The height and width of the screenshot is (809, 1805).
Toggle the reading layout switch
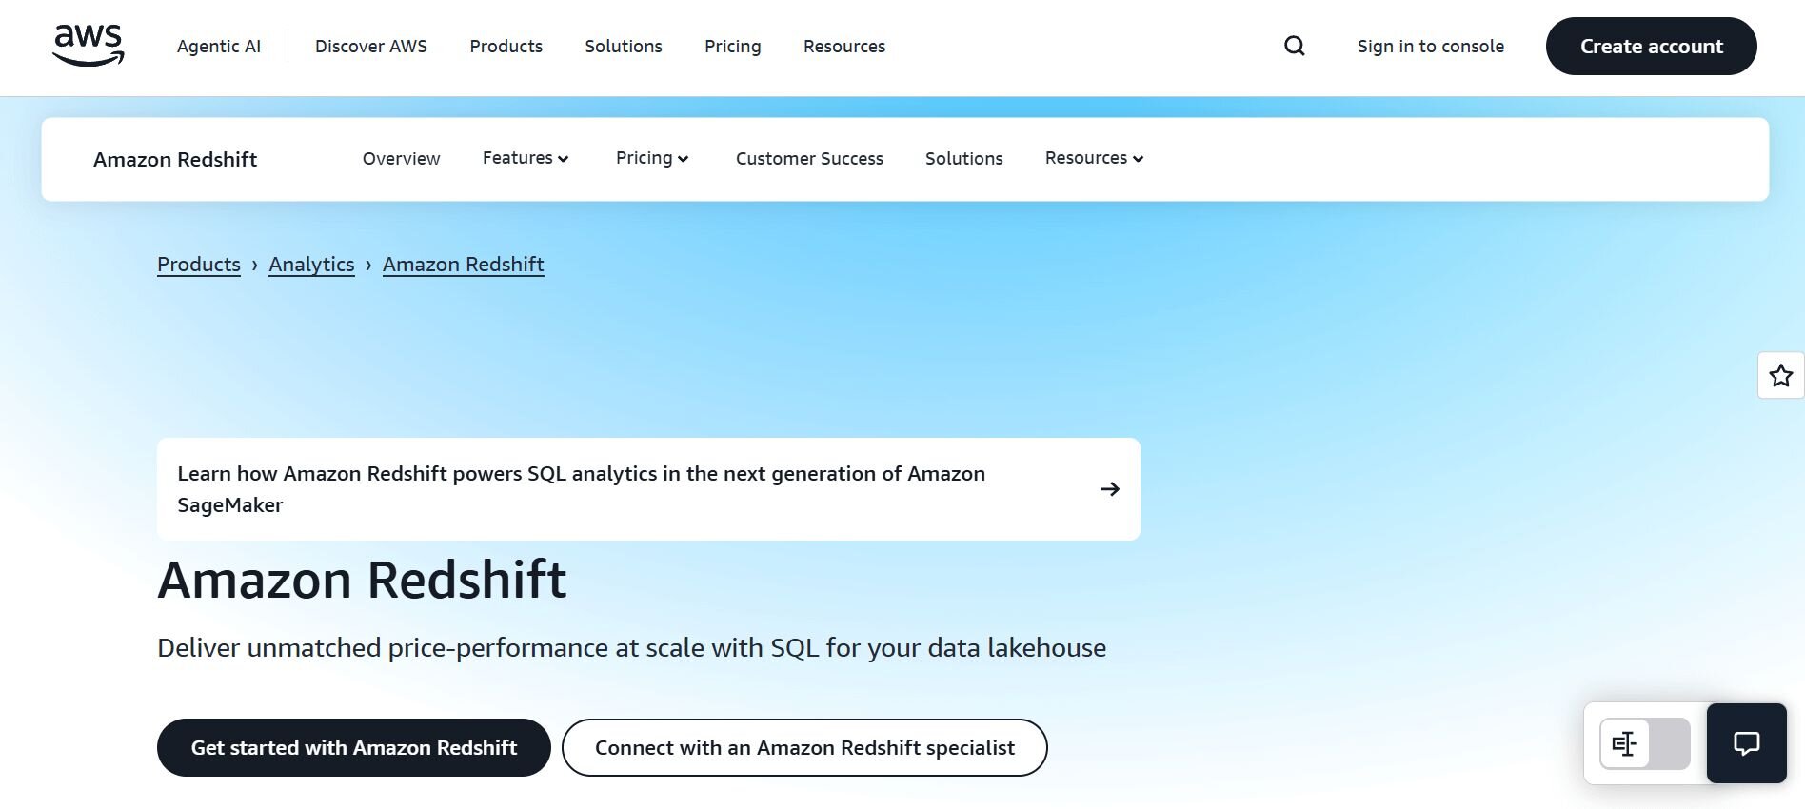pos(1644,743)
